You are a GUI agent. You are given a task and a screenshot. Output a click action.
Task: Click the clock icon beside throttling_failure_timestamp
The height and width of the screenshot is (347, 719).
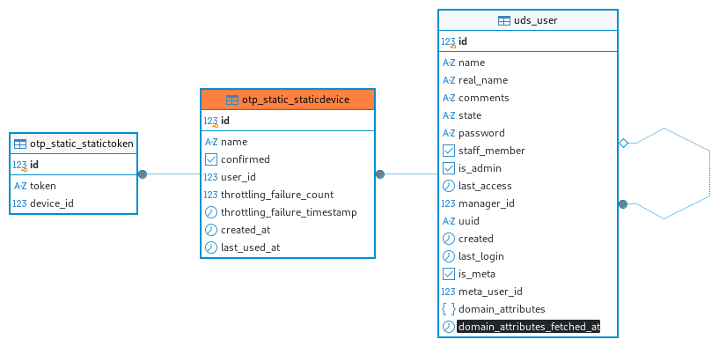(x=211, y=212)
